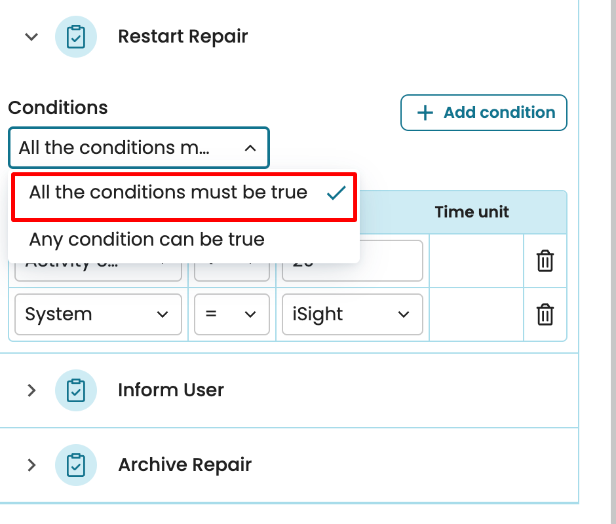Click the Restart Repair clipboard icon
The image size is (616, 524).
click(x=76, y=37)
